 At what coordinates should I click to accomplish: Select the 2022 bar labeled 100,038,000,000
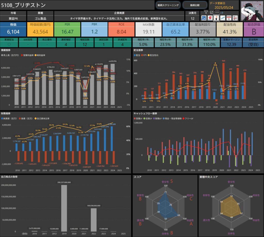[x=94, y=220]
